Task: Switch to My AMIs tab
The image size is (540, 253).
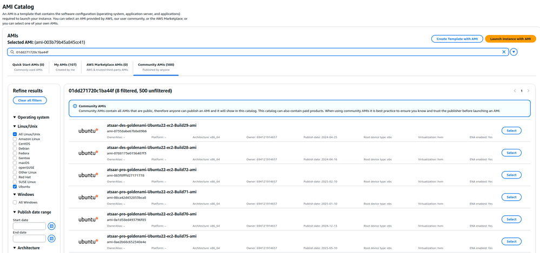Action: pos(65,67)
